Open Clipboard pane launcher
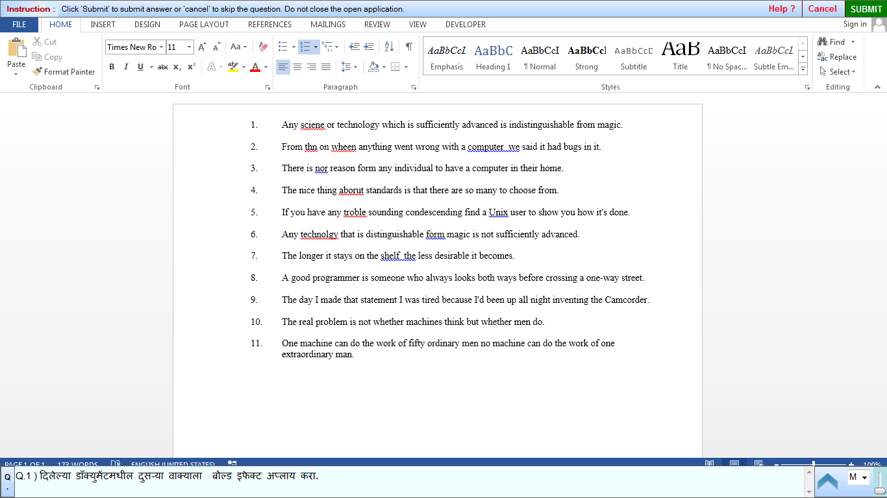The height and width of the screenshot is (498, 887). (x=97, y=87)
